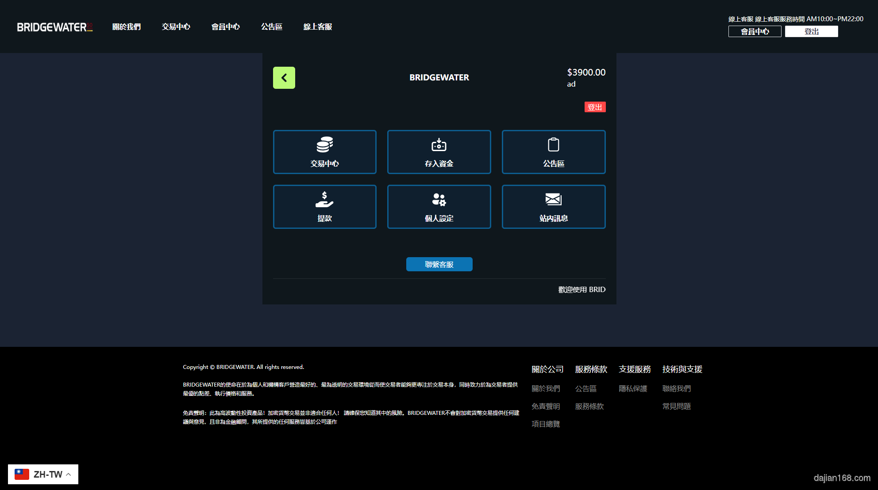Click the green back arrow button
This screenshot has width=878, height=490.
click(284, 78)
